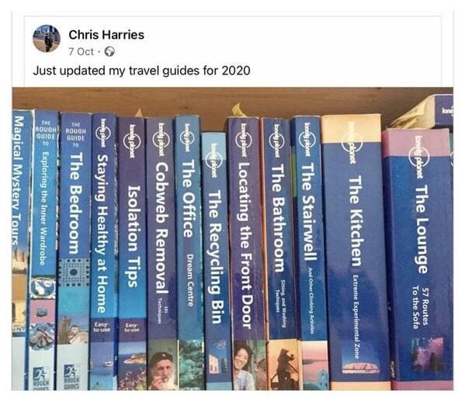This screenshot has height=401, width=465.
Task: Click Staying Healthy at Home spine title
Action: 102,233
